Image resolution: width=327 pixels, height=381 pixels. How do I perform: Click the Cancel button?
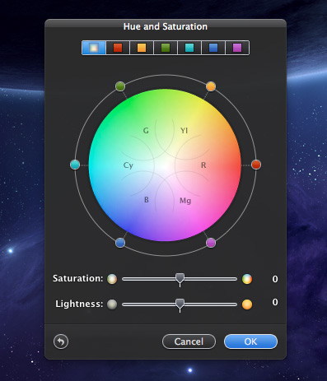click(189, 342)
